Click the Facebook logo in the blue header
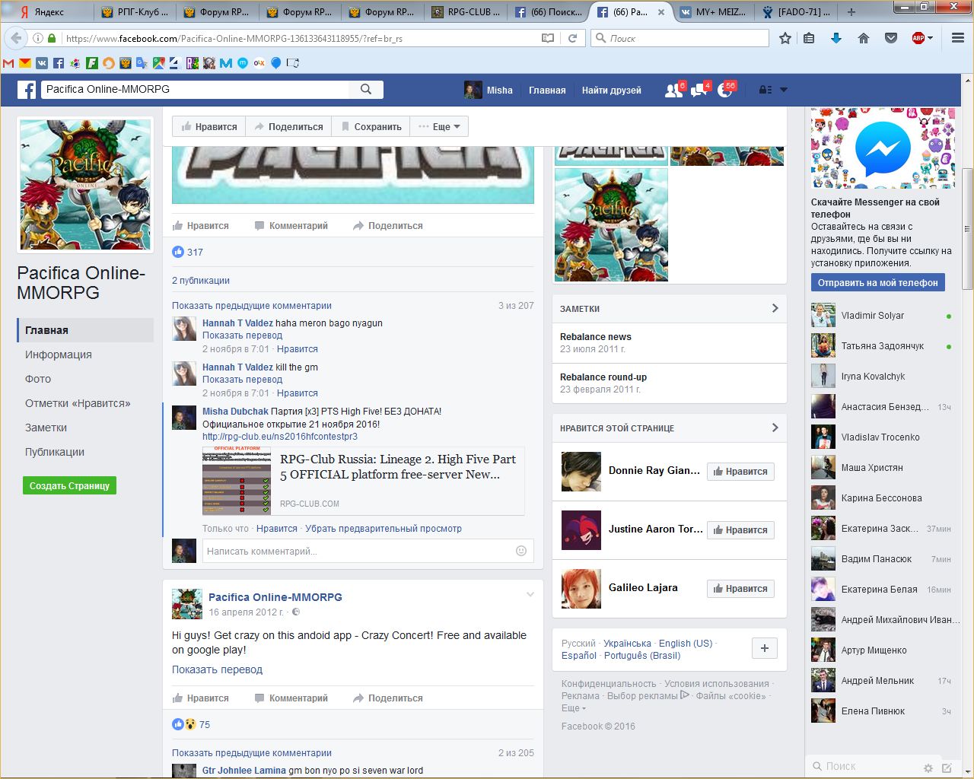The height and width of the screenshot is (779, 974). 27,90
